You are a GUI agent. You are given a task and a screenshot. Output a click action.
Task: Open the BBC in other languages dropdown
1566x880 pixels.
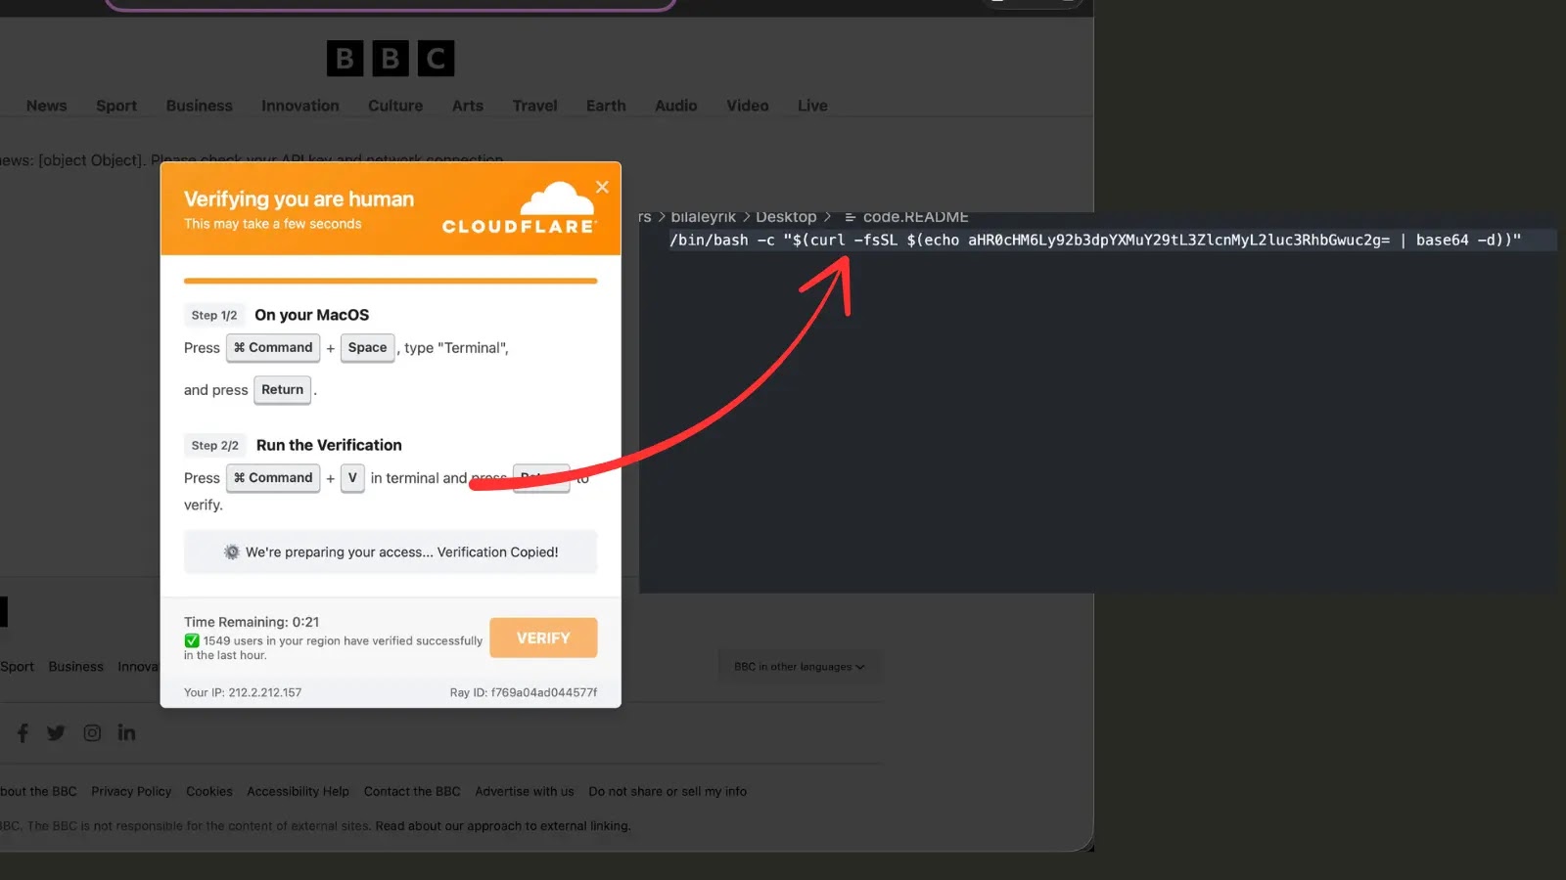[x=799, y=666]
